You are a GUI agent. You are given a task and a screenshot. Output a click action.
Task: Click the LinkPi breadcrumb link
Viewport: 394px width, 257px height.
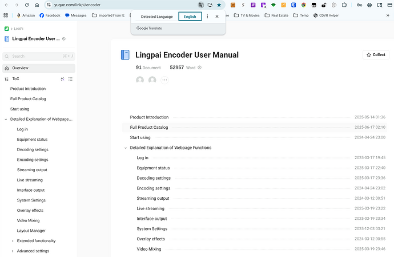(x=18, y=29)
